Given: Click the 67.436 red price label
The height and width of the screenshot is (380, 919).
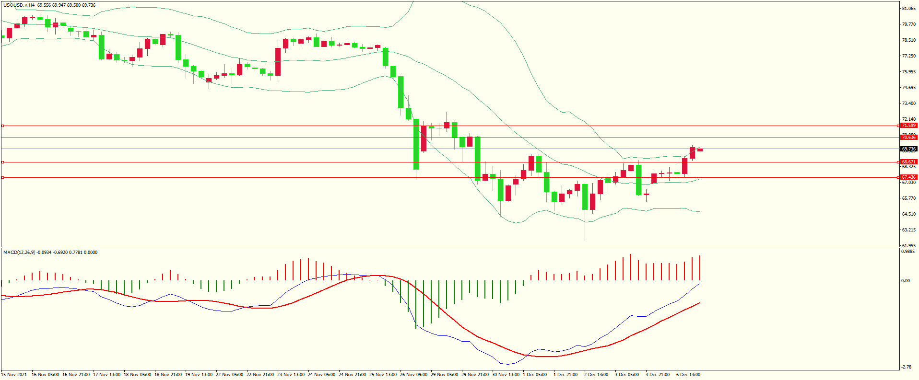Looking at the screenshot, I should [908, 177].
